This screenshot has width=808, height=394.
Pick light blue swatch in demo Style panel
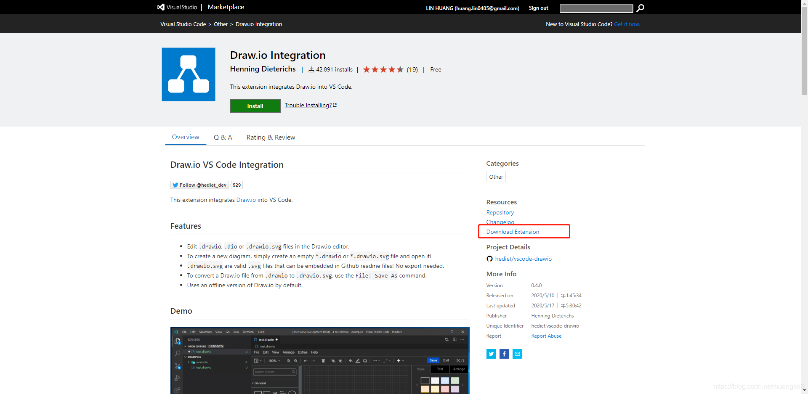pyautogui.click(x=445, y=381)
